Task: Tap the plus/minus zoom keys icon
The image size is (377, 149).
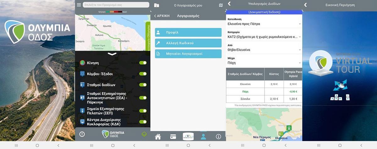Action: pyautogui.click(x=348, y=97)
